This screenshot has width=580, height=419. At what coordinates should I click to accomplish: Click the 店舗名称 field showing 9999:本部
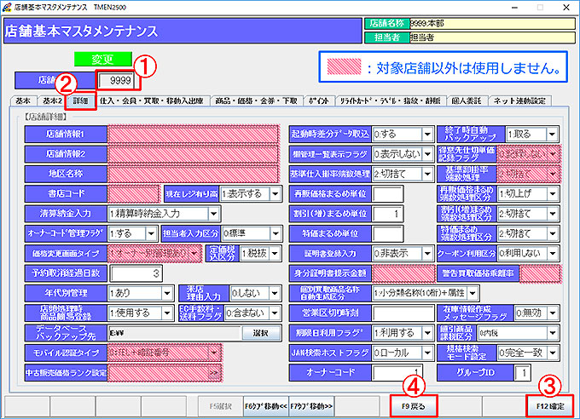tap(492, 24)
